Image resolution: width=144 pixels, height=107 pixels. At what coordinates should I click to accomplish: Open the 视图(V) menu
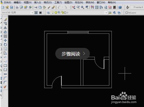tap(28, 2)
